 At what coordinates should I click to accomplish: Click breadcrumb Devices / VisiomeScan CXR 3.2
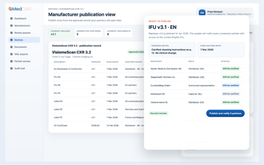(66, 9)
